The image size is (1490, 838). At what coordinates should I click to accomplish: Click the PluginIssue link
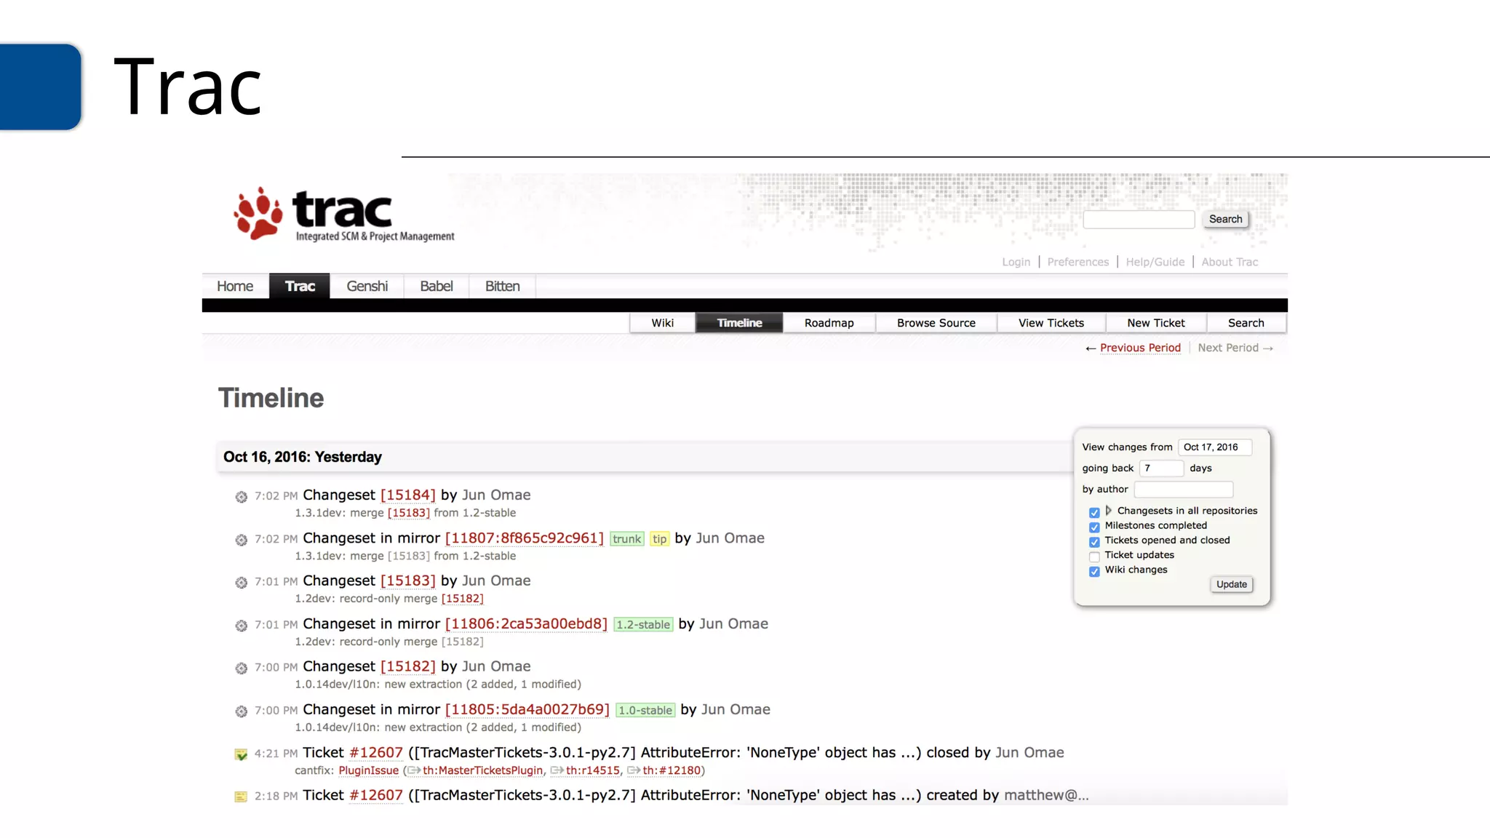pyautogui.click(x=369, y=770)
